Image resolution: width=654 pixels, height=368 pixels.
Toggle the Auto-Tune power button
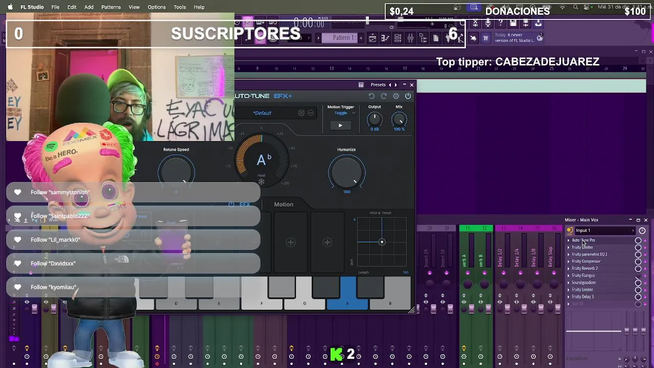(x=408, y=96)
